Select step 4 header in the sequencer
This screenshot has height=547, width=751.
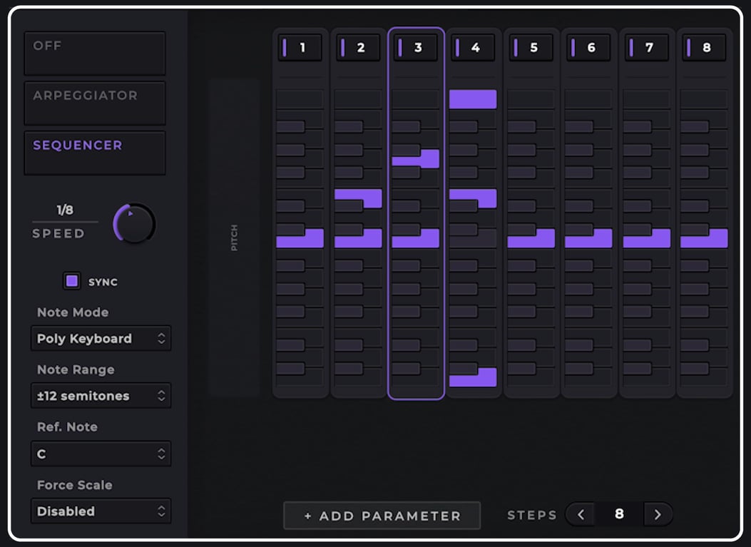pyautogui.click(x=474, y=47)
